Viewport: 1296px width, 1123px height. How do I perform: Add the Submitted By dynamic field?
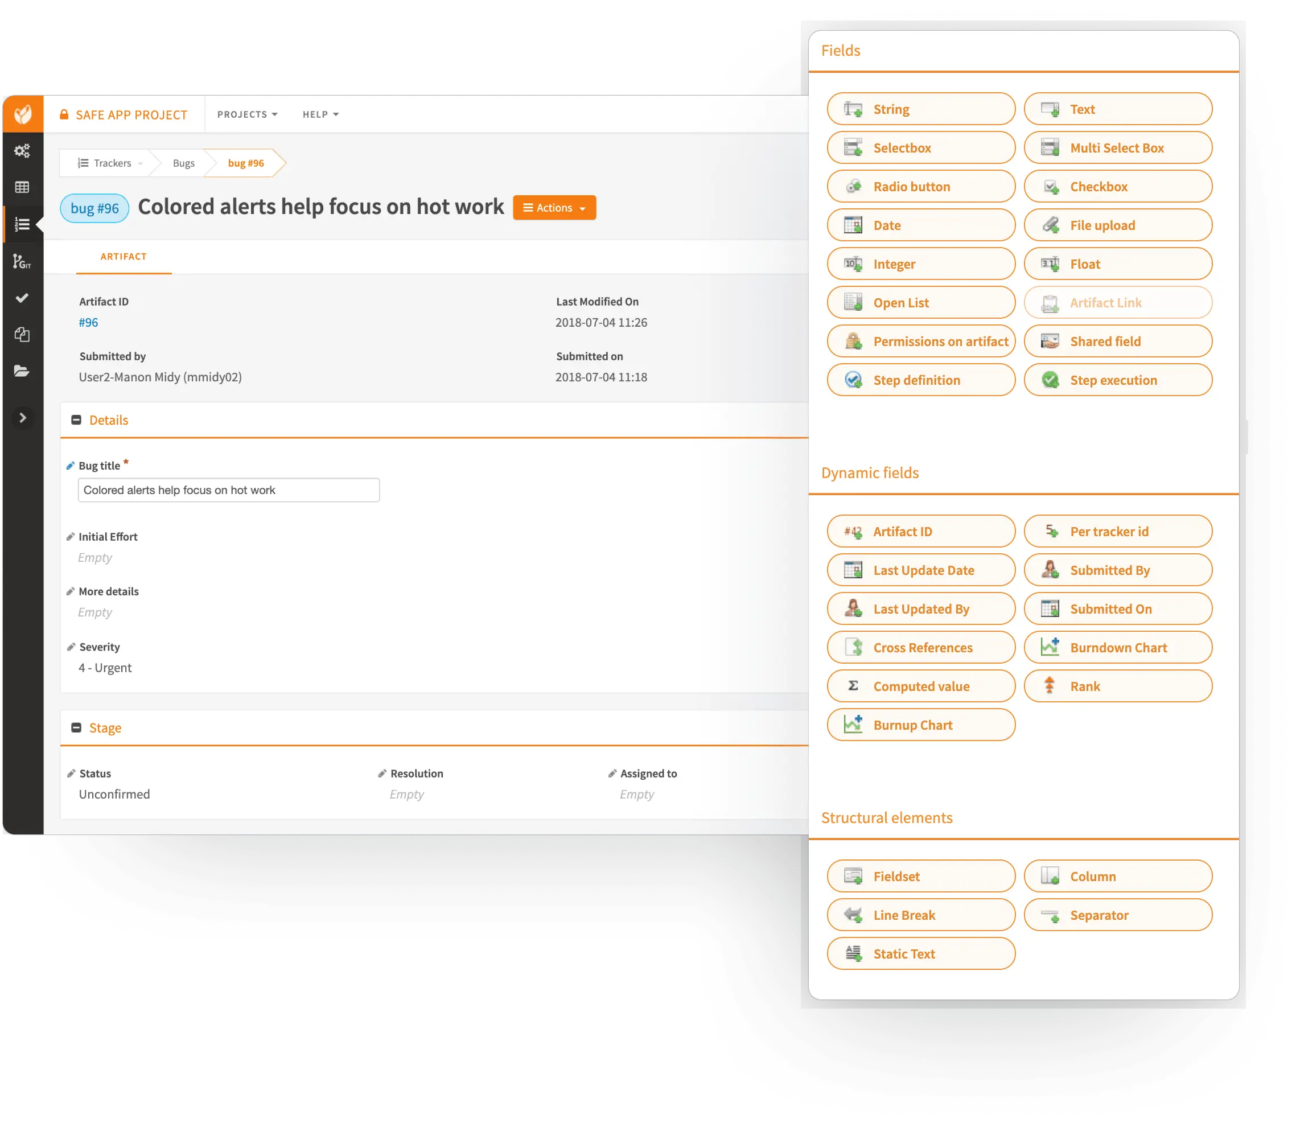[x=1118, y=571]
